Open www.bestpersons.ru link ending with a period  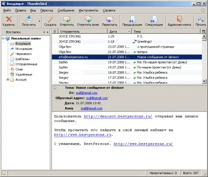click(x=83, y=135)
